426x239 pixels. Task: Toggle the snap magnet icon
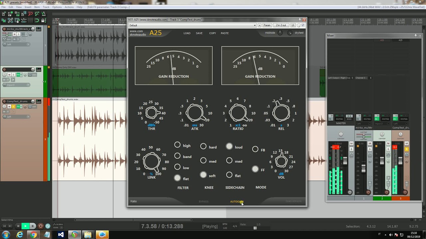37,21
